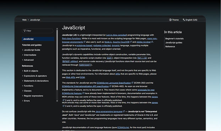Click the Theme icon in the header
This screenshot has height=131, width=221.
(170, 20)
